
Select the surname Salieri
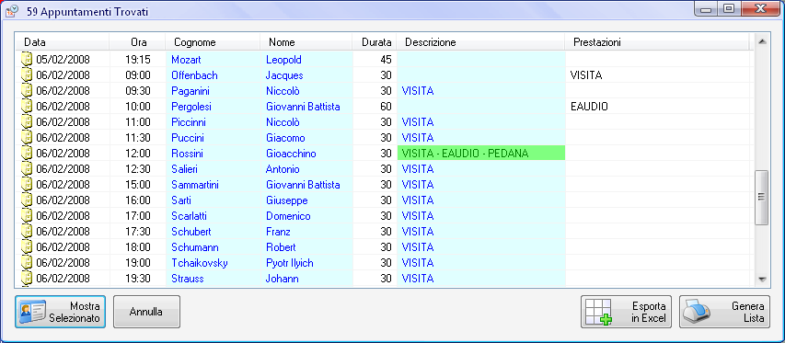[185, 169]
